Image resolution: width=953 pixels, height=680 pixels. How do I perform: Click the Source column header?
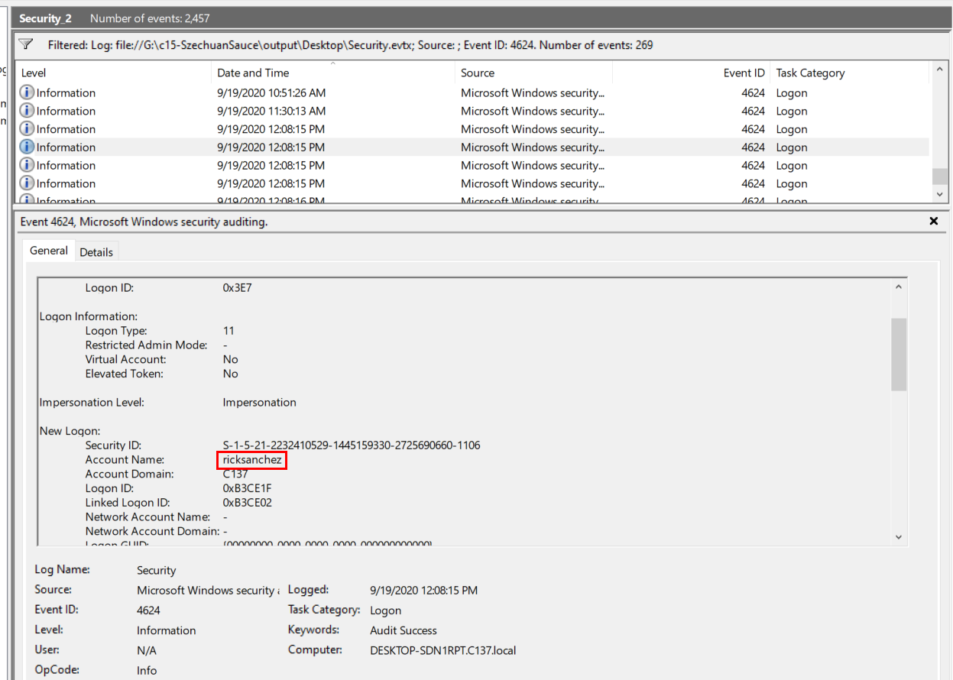tap(478, 73)
